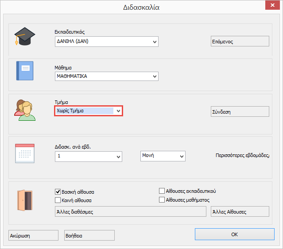The height and width of the screenshot is (249, 283).
Task: Click the two-person class group icon
Action: 25,110
